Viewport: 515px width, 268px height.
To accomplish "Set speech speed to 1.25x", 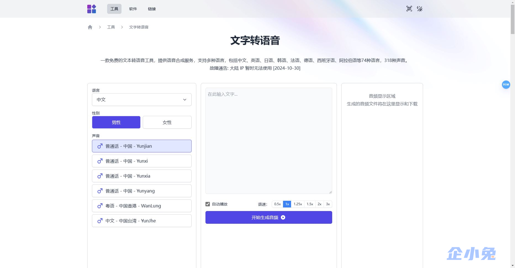I will point(298,204).
